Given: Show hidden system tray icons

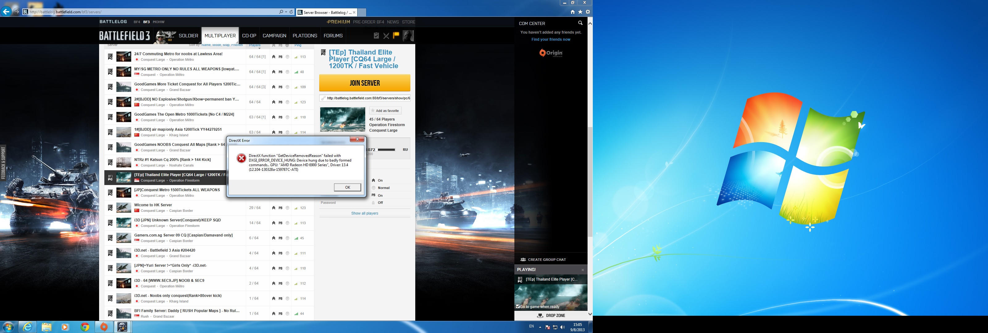Looking at the screenshot, I should [x=540, y=327].
